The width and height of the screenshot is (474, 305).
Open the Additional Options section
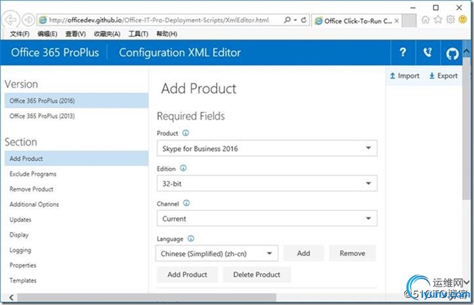click(76, 204)
